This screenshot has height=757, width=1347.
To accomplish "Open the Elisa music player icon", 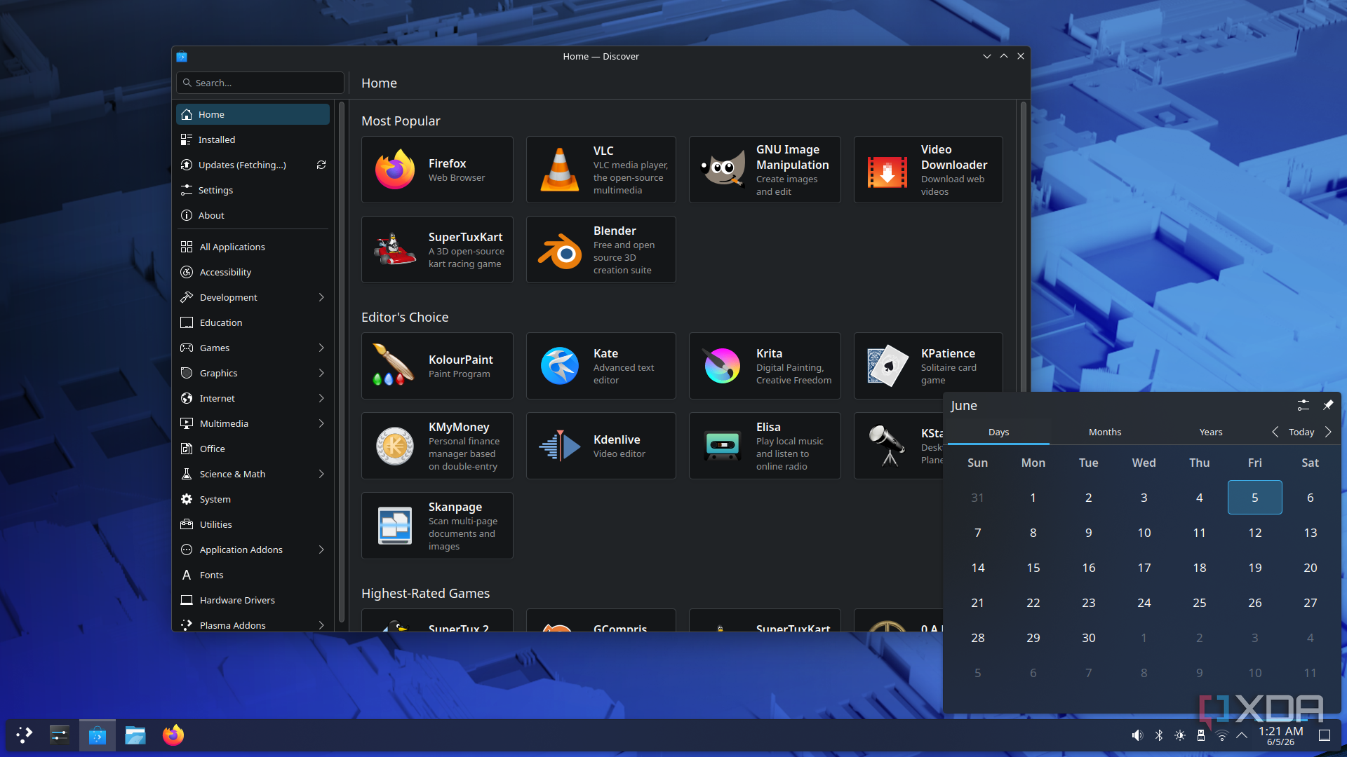I will (x=723, y=446).
